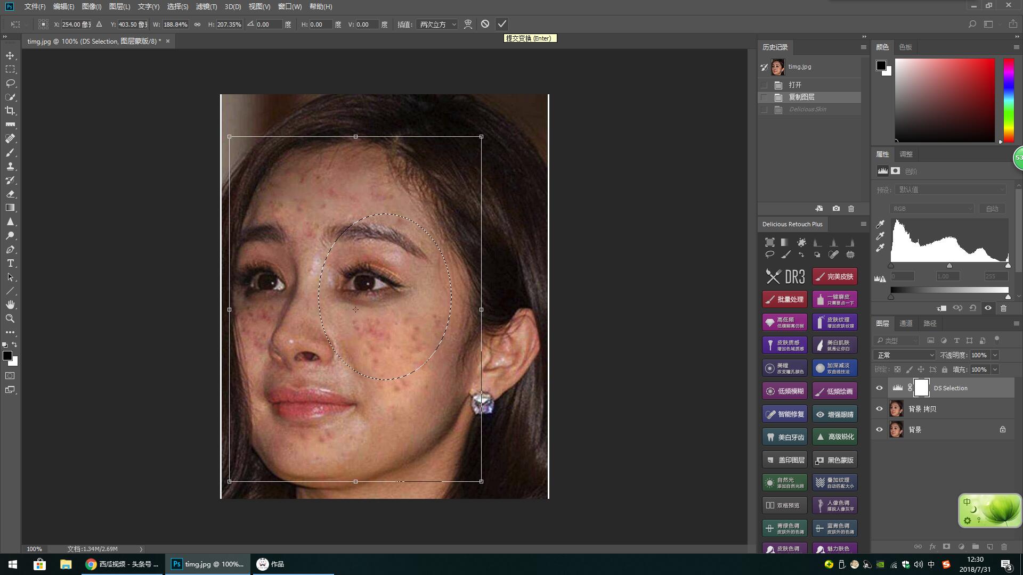Image resolution: width=1023 pixels, height=575 pixels.
Task: Open the 滤镜(T) menu
Action: (x=206, y=6)
